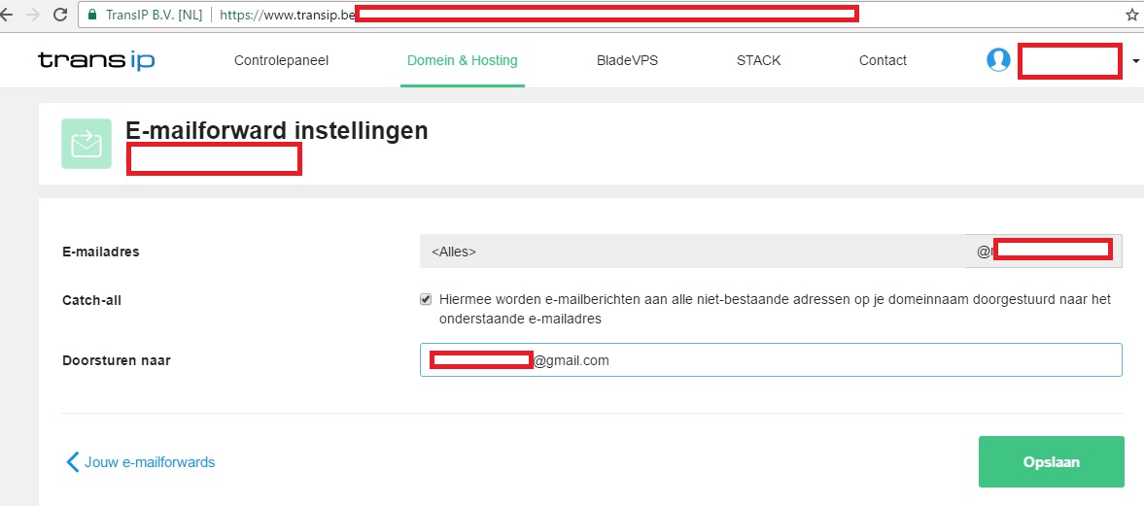The height and width of the screenshot is (506, 1144).
Task: Click the green secure padlock icon
Action: 92,15
